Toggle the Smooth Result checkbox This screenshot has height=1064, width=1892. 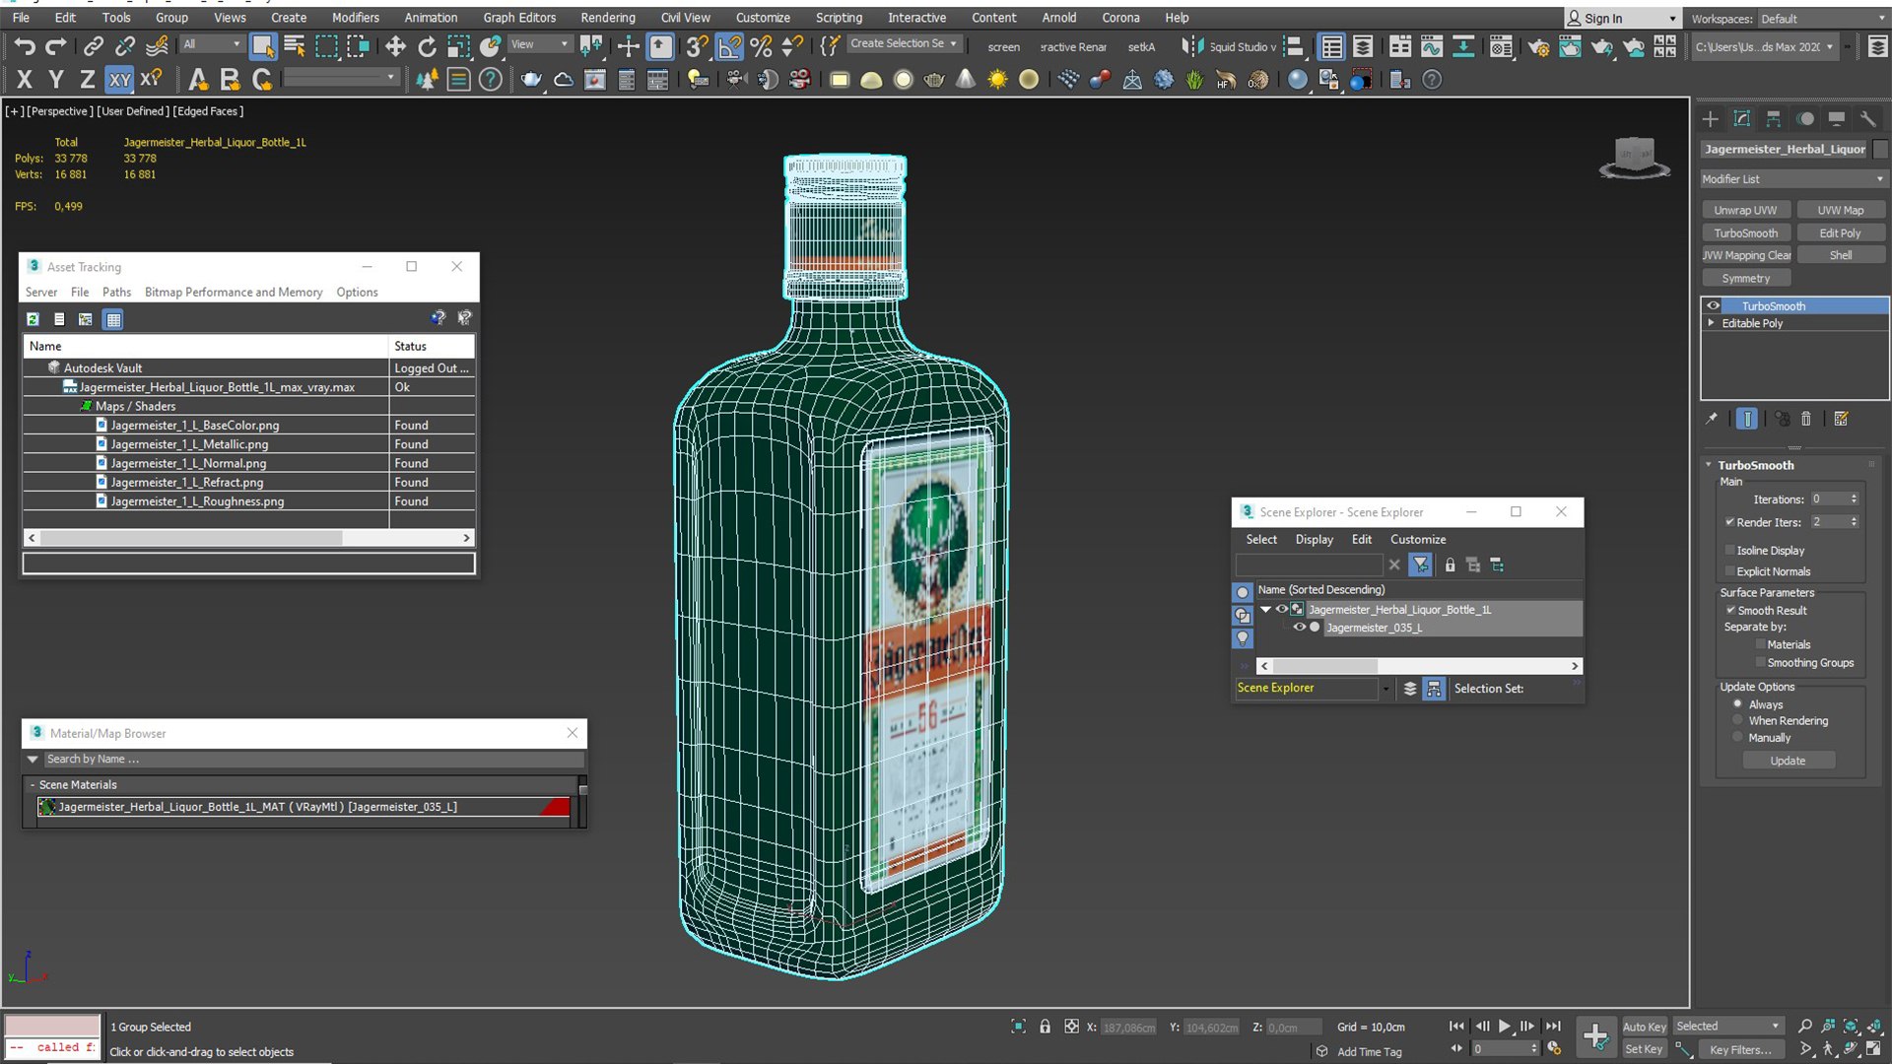[1730, 610]
